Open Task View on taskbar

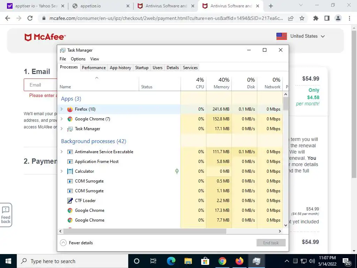click(153, 261)
